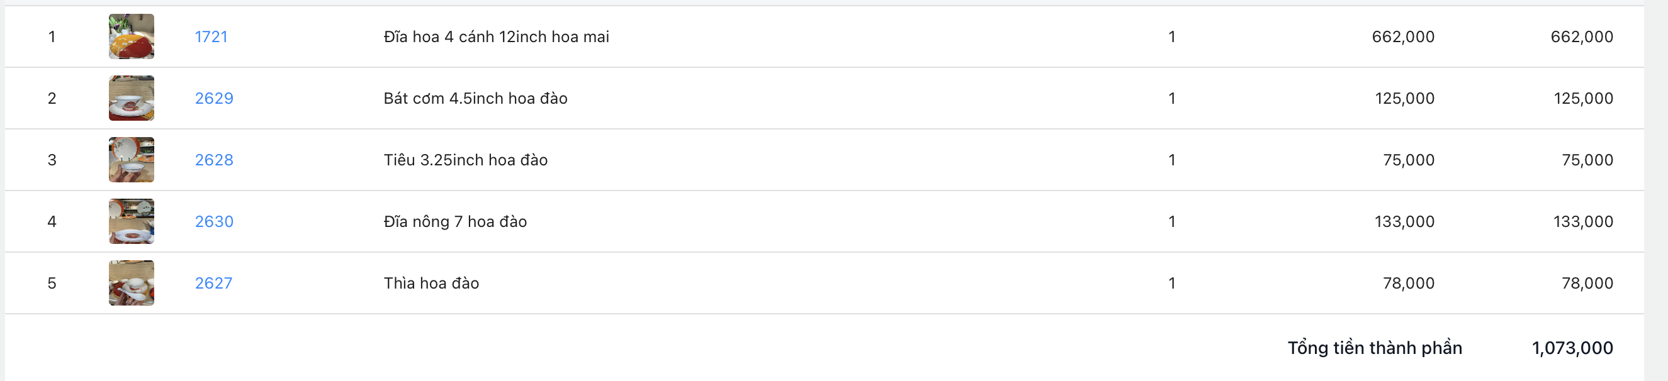
Task: Select the product name Đĩa hoa 4 cánh 12inch hoa mai
Action: point(496,37)
